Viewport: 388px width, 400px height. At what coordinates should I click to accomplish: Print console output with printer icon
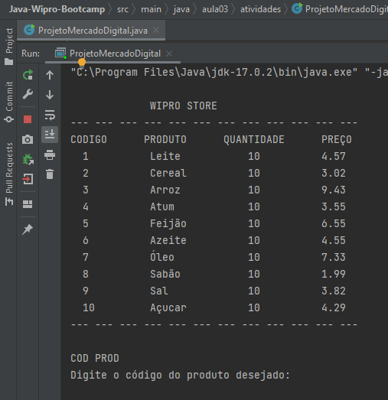(x=50, y=154)
